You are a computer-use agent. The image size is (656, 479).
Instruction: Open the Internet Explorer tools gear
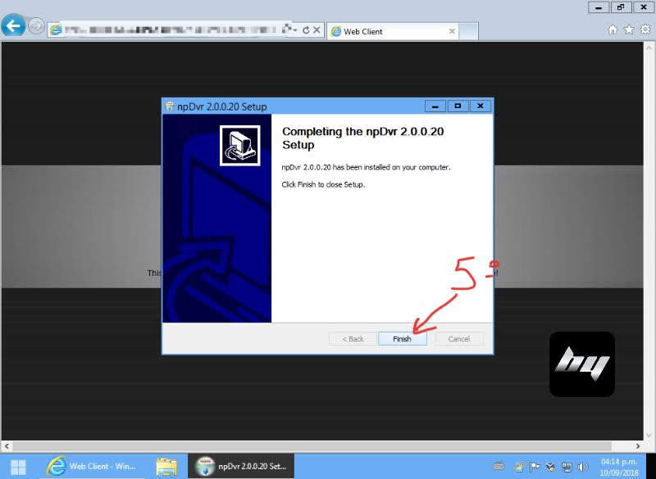(x=645, y=29)
